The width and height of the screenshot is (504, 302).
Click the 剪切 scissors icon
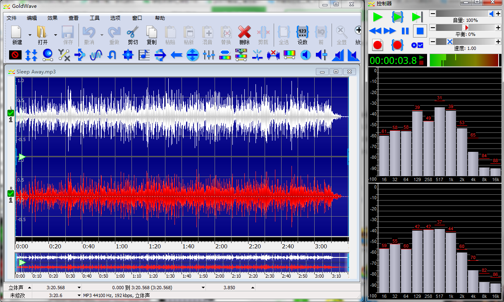[132, 33]
